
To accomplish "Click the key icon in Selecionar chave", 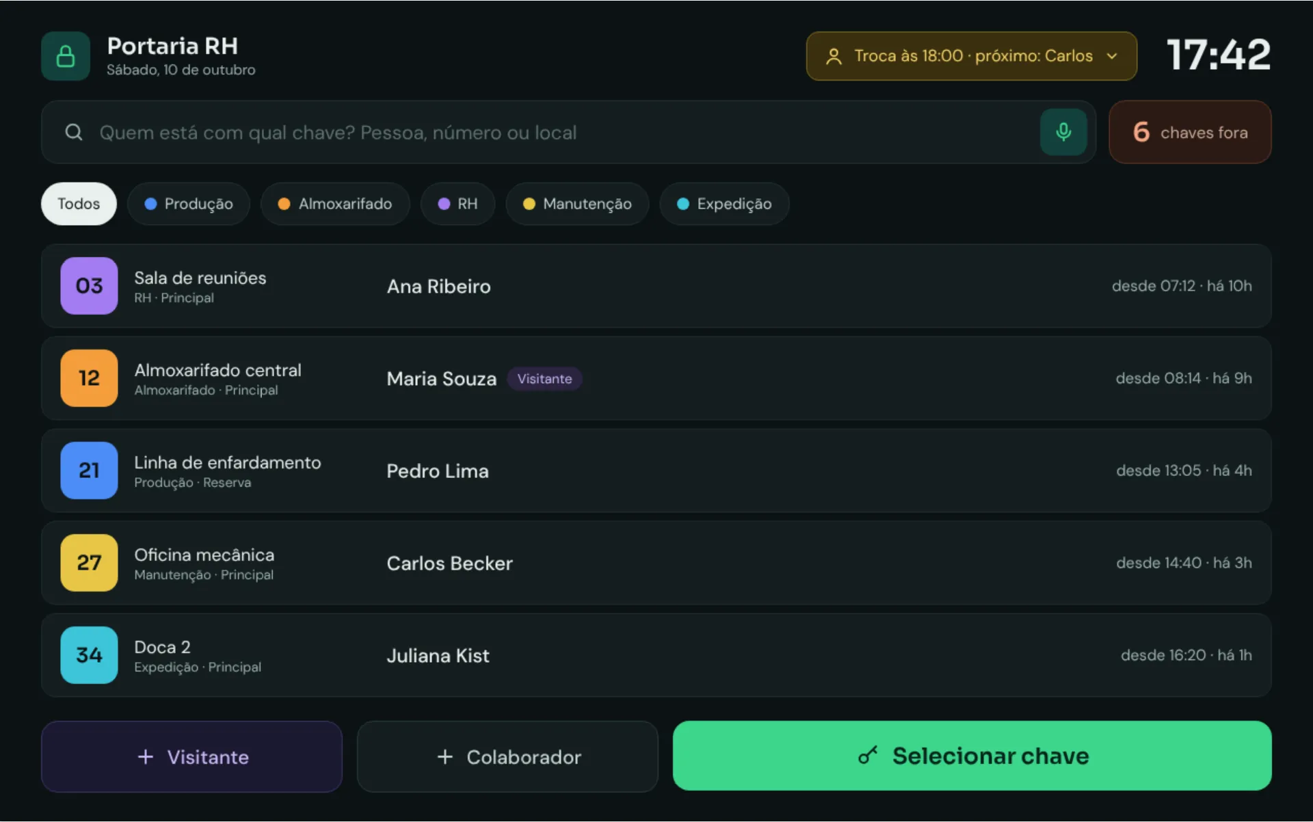I will point(868,756).
